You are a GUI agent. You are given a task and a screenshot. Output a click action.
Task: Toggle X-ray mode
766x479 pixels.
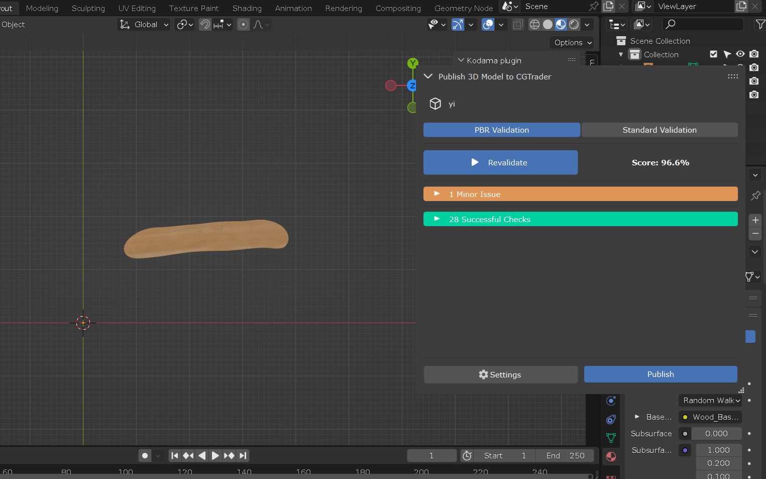pyautogui.click(x=518, y=25)
